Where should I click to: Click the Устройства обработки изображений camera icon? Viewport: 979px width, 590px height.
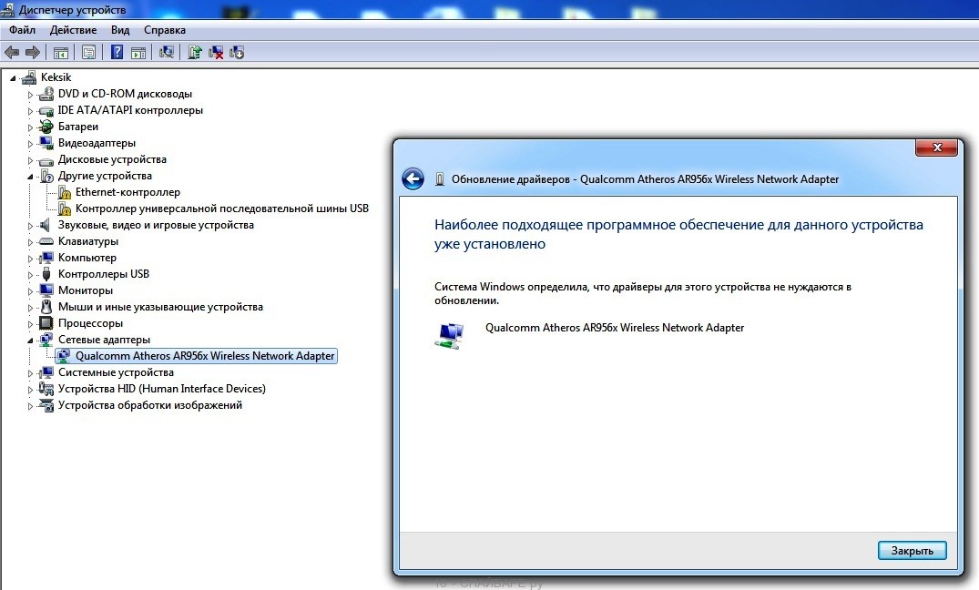[x=46, y=405]
